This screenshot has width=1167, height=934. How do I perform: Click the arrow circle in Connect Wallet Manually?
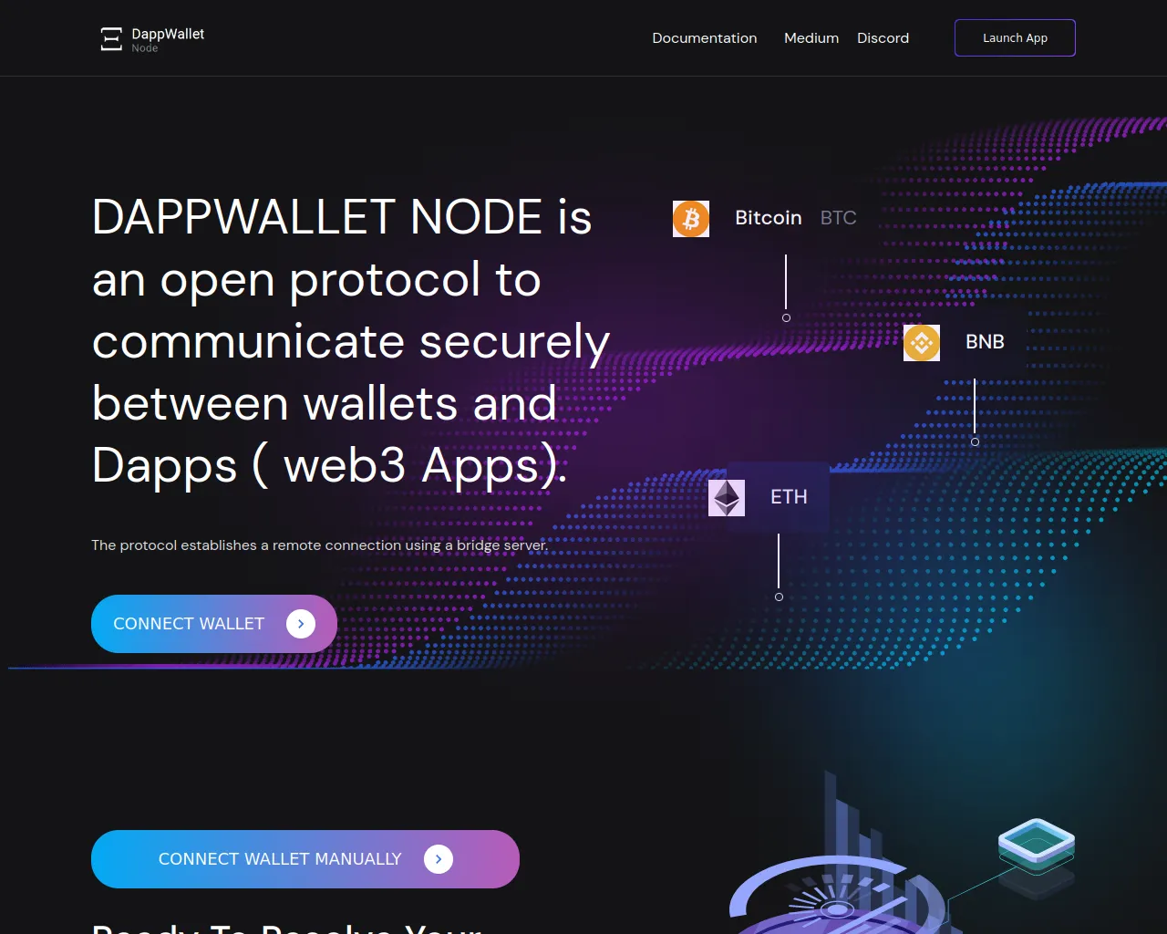(x=439, y=859)
